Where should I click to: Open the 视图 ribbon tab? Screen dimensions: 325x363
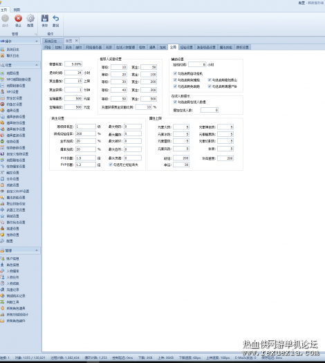[x=17, y=10]
